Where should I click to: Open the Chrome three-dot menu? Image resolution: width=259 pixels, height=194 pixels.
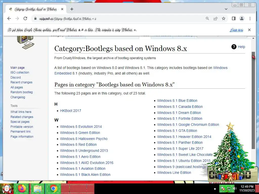pyautogui.click(x=250, y=18)
